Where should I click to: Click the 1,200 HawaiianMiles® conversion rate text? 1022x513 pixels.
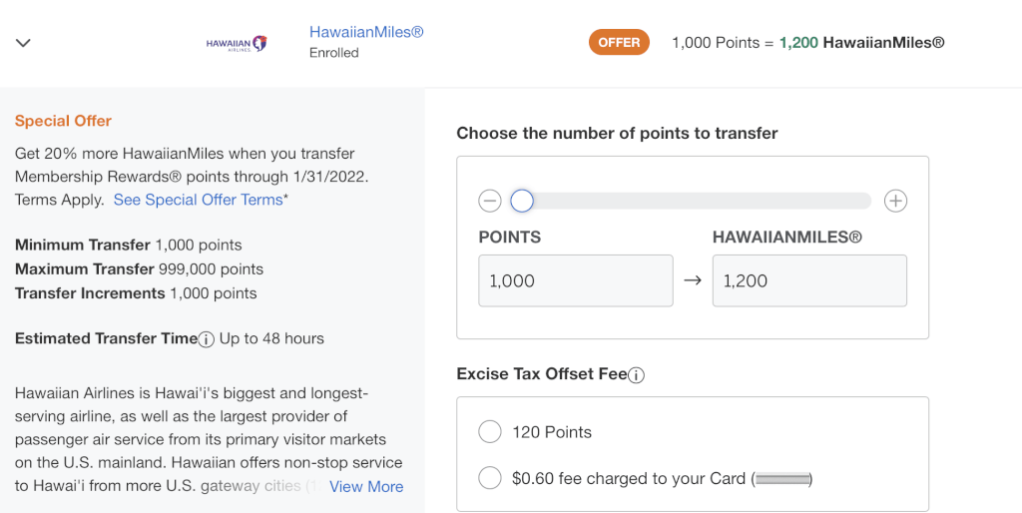(x=861, y=42)
